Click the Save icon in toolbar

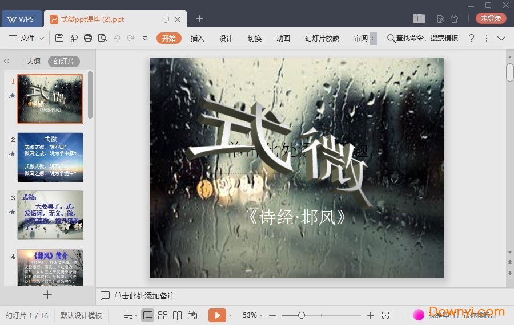point(59,38)
